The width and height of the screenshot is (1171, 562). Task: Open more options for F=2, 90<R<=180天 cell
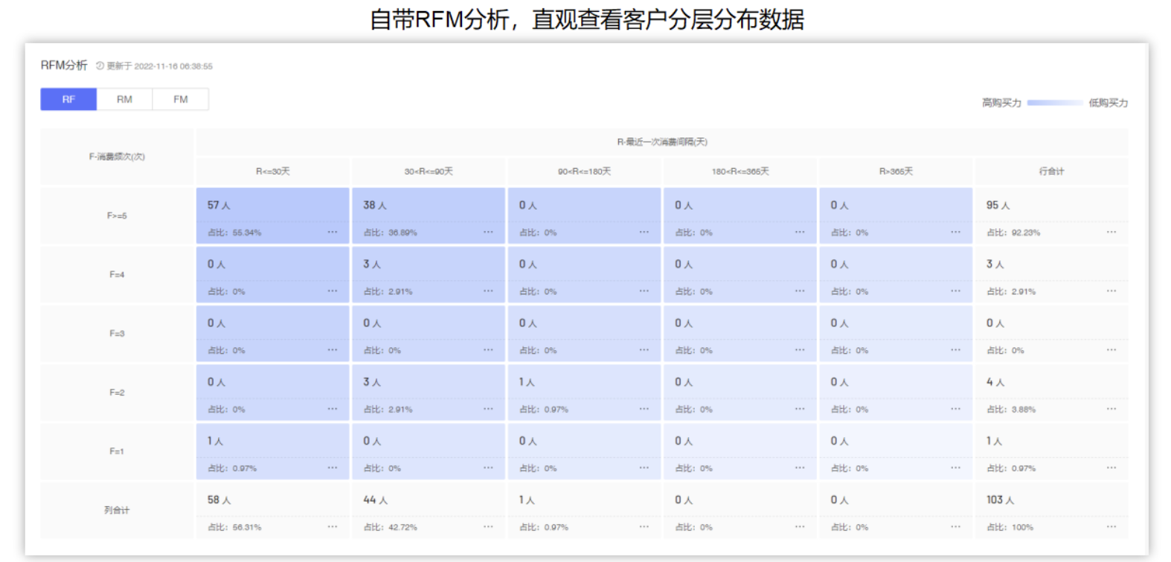point(644,409)
